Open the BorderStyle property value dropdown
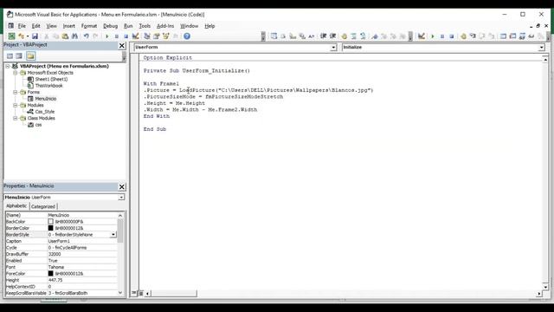The image size is (554, 312). click(x=113, y=235)
